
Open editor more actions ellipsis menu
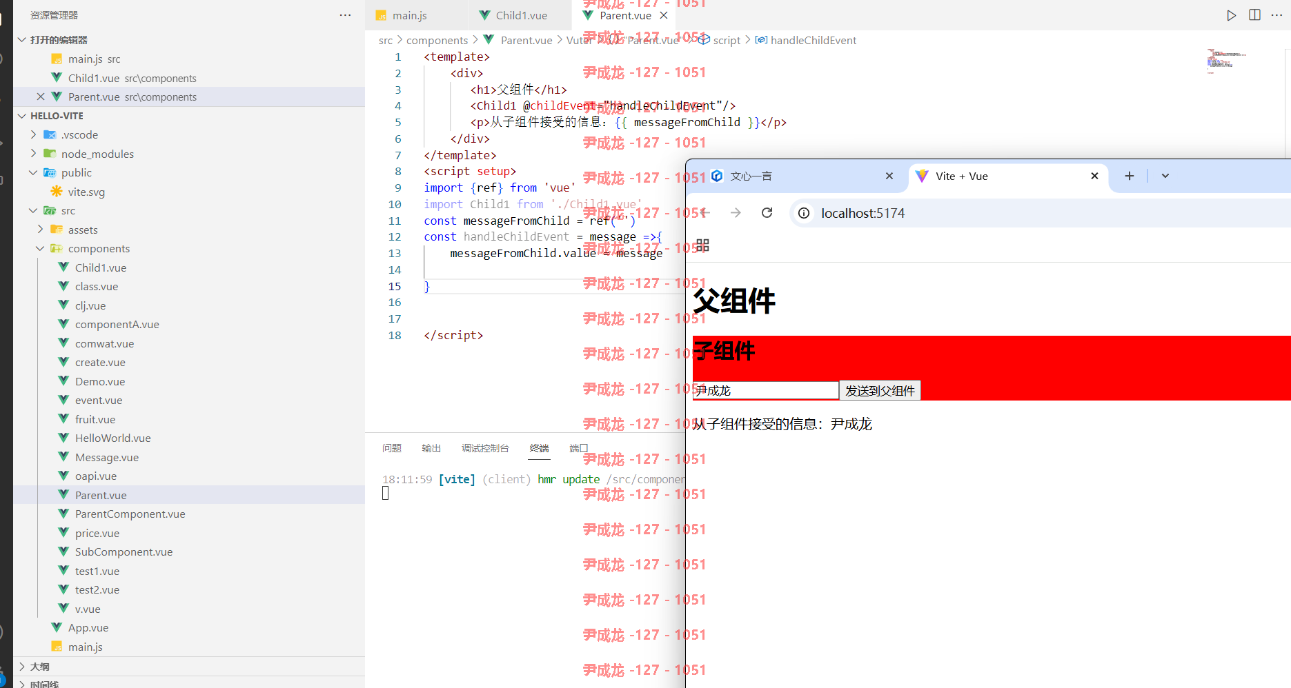click(1277, 15)
